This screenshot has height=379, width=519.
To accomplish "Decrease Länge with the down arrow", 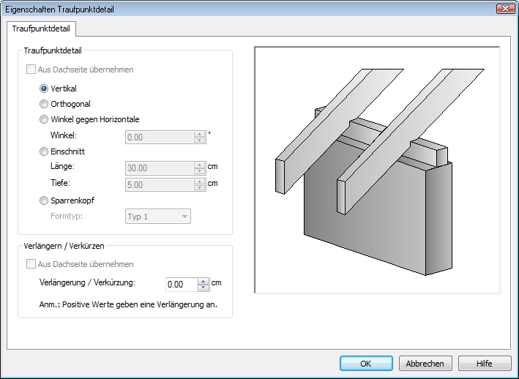I will (x=200, y=171).
